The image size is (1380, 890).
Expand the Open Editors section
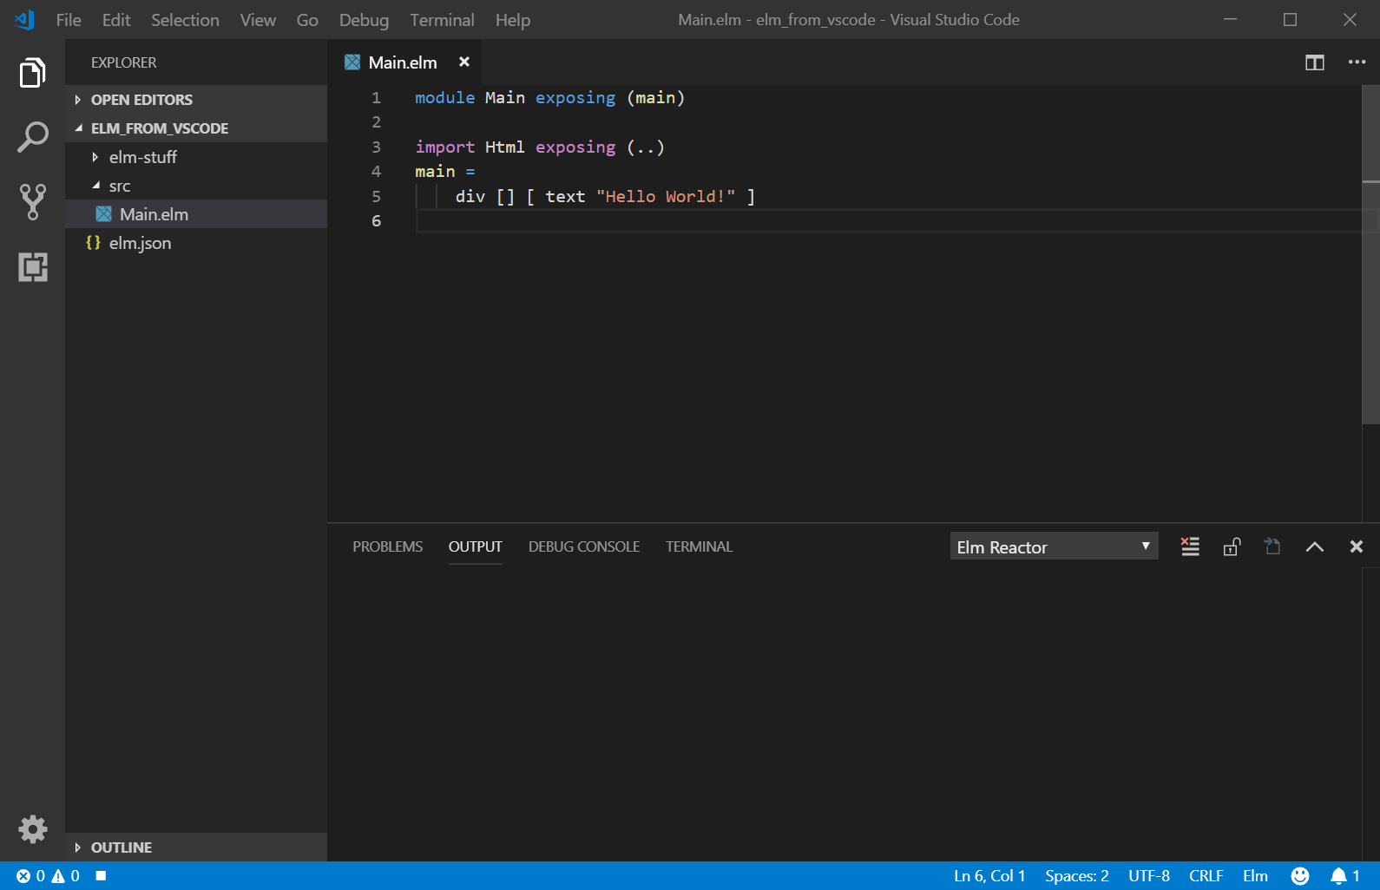[141, 100]
